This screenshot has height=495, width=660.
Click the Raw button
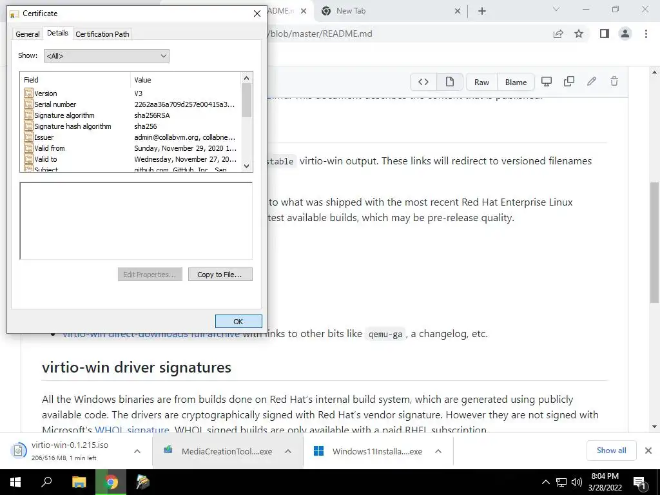[x=481, y=82]
